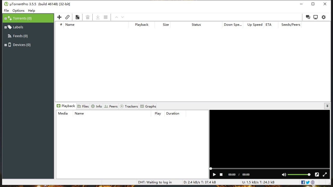This screenshot has height=187, width=333.
Task: Select Feeds (0) in sidebar
Action: (x=20, y=36)
